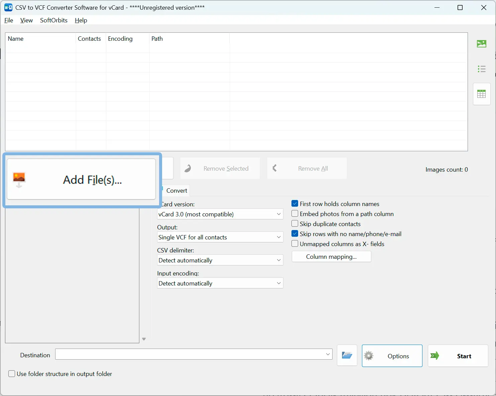The image size is (496, 396).
Task: Sort by the Encoding column header
Action: tap(128, 39)
